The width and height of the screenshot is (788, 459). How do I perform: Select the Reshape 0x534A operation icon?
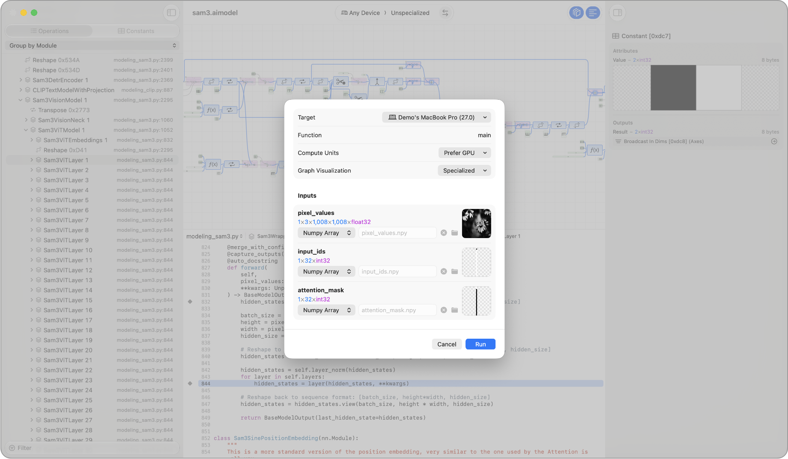point(27,60)
